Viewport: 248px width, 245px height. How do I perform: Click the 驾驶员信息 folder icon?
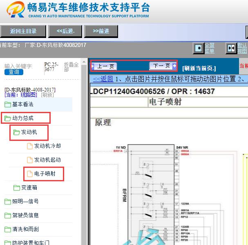pyautogui.click(x=8, y=216)
